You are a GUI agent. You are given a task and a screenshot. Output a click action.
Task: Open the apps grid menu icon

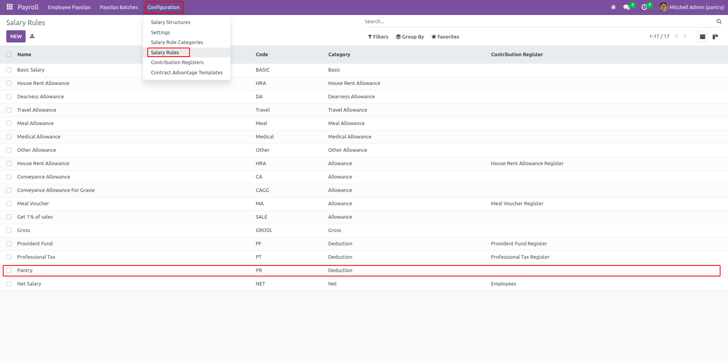pos(9,7)
